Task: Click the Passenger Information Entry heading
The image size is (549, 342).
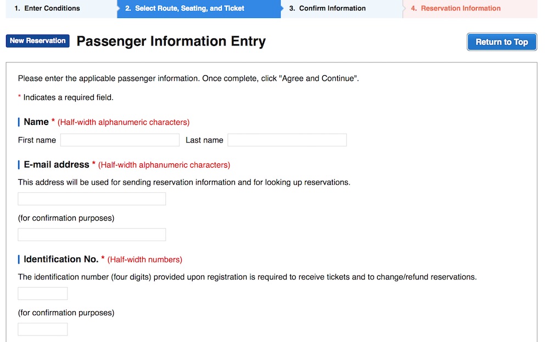Action: [x=171, y=41]
